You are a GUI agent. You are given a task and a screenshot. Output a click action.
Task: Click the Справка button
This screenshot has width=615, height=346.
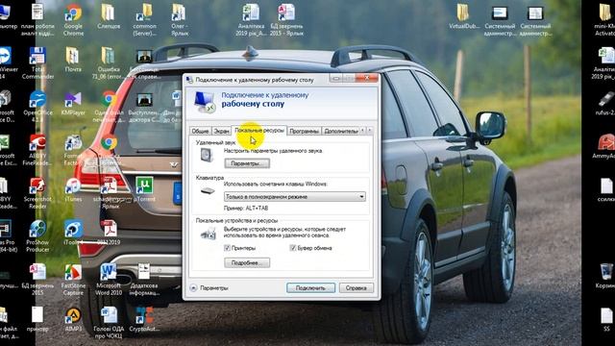click(357, 288)
